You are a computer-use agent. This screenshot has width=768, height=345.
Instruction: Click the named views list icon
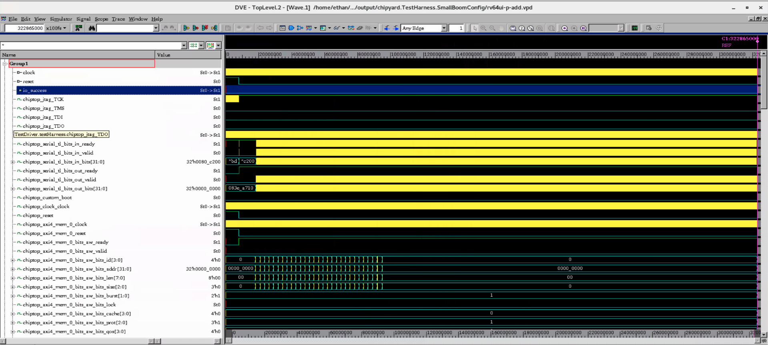coord(584,28)
